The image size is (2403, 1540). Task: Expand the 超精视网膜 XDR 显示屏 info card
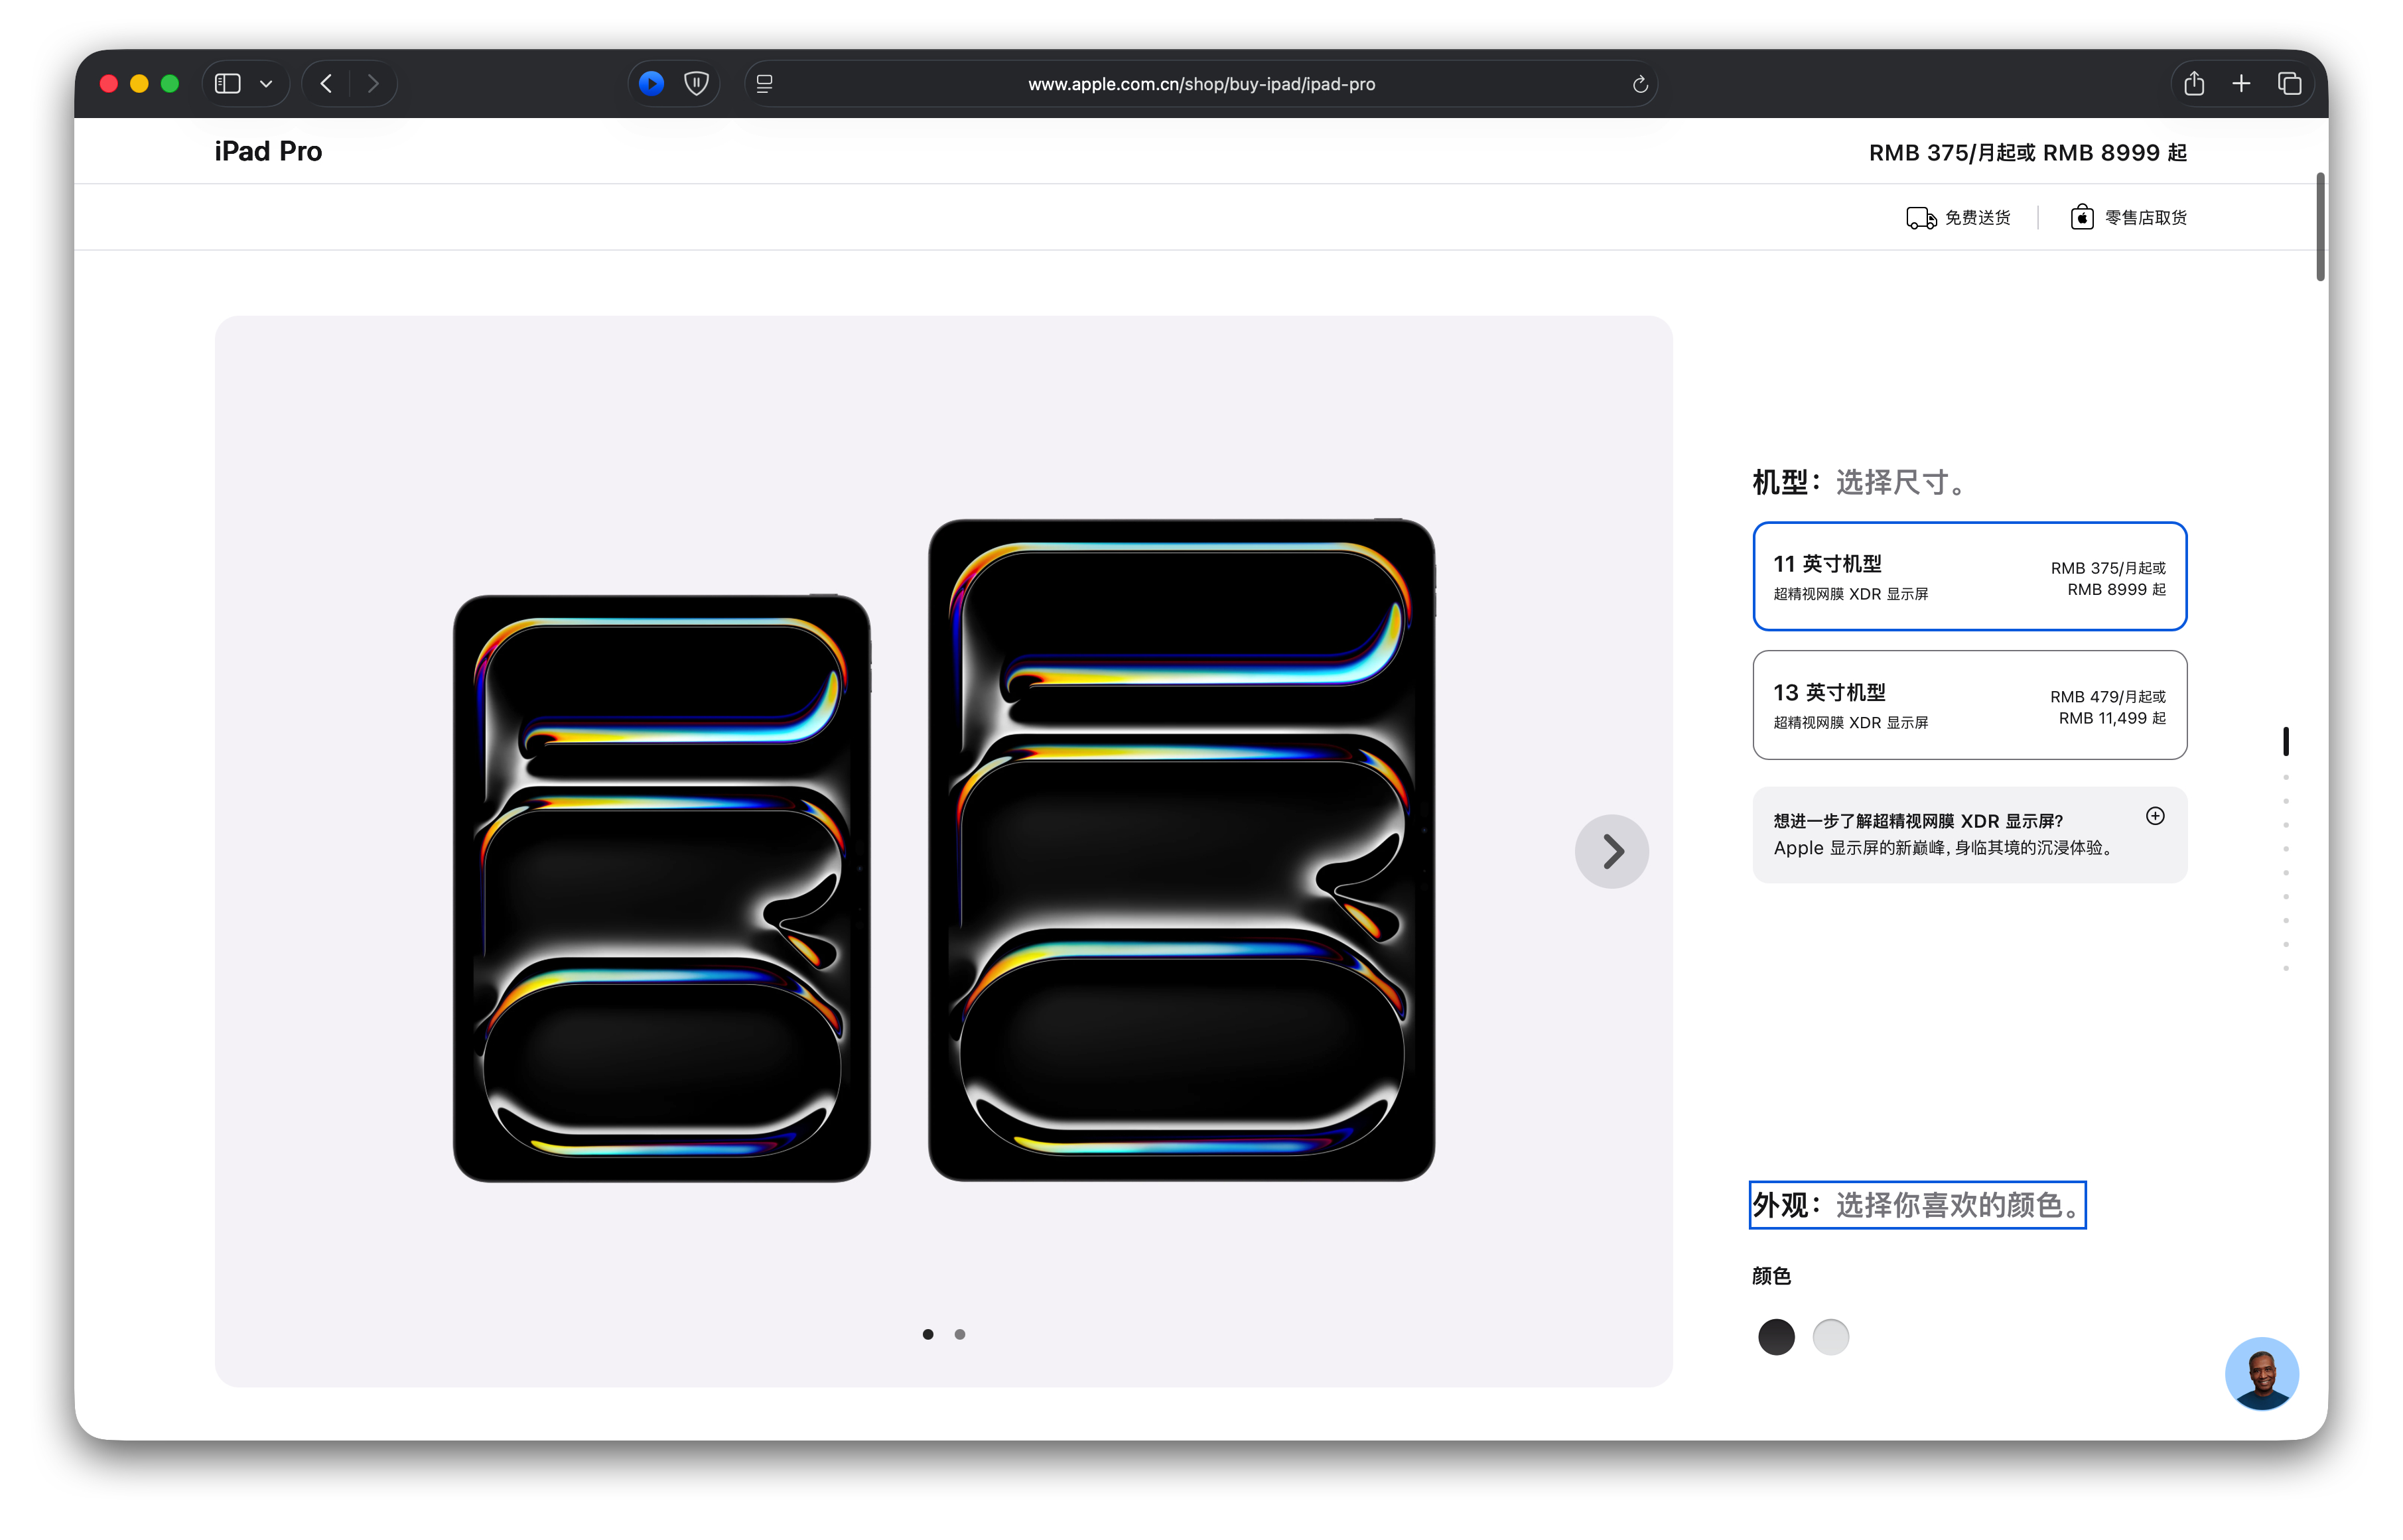coord(2155,817)
